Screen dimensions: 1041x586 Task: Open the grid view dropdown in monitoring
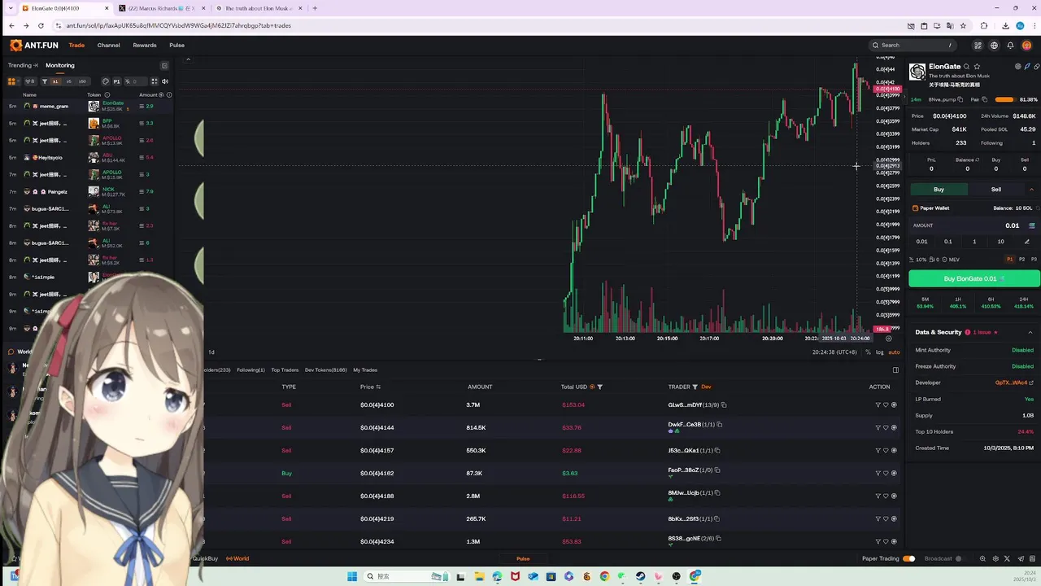[12, 81]
